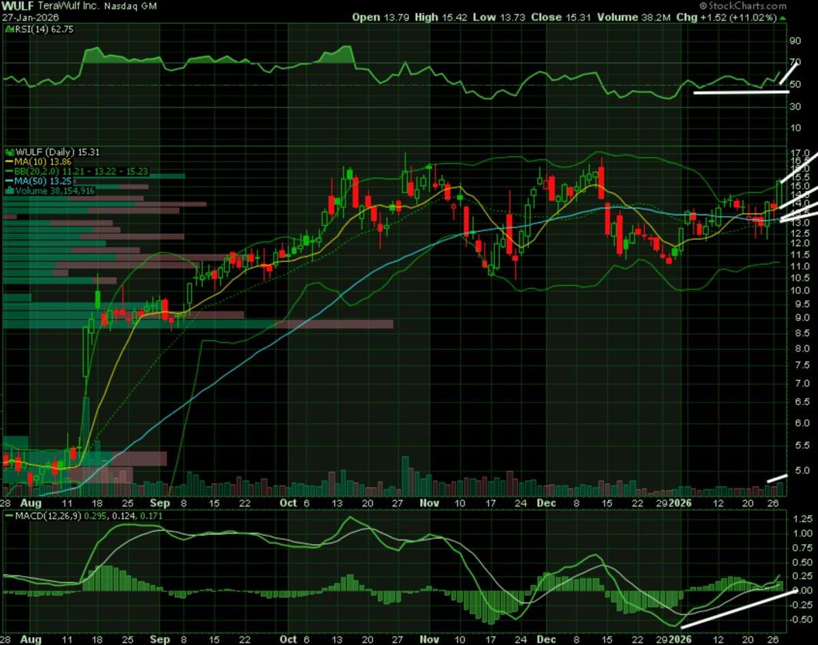The width and height of the screenshot is (818, 645).
Task: Click the 30 level on RSI axis
Action: (795, 106)
